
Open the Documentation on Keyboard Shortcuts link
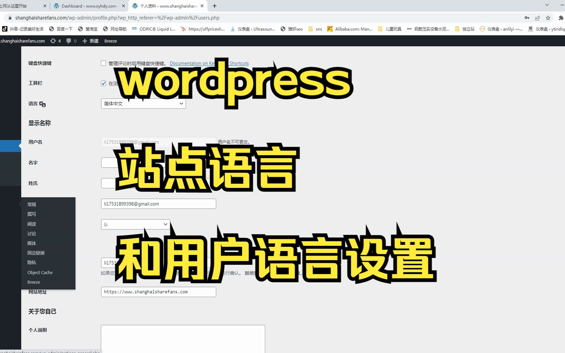point(209,63)
